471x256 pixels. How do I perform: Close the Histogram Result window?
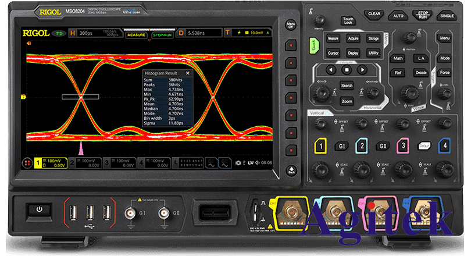click(x=187, y=73)
